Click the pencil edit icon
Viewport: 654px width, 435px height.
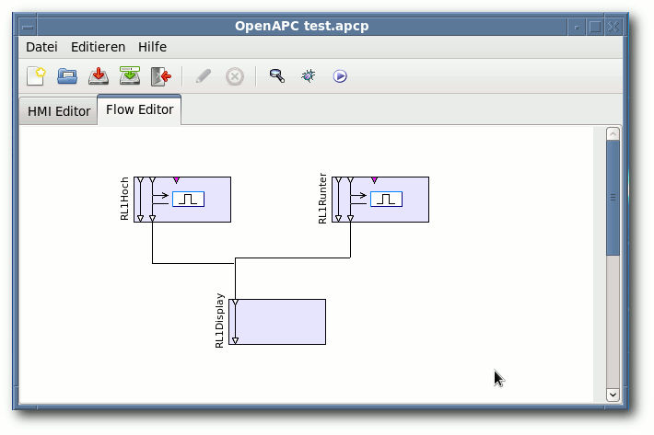pos(204,76)
